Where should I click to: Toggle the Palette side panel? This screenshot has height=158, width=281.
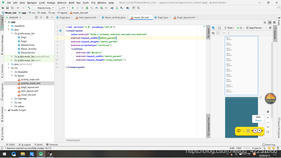[209, 33]
